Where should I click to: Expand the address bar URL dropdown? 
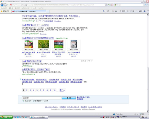pyautogui.click(x=106, y=5)
